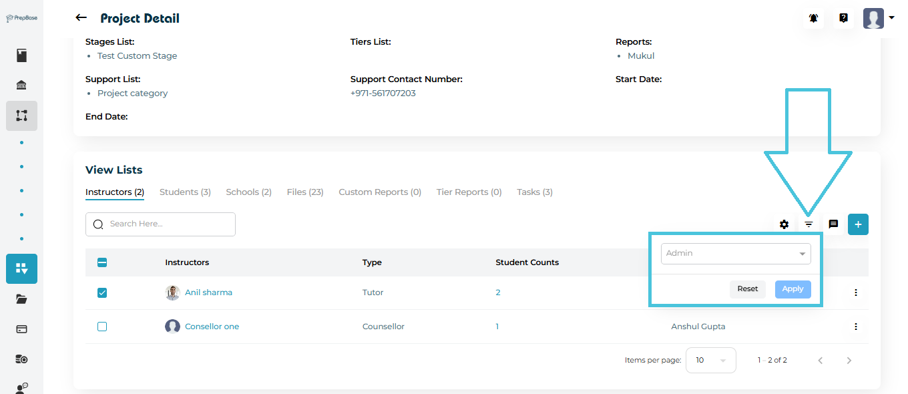The height and width of the screenshot is (394, 908).
Task: Check the Consellor one row checkbox
Action: pos(102,327)
